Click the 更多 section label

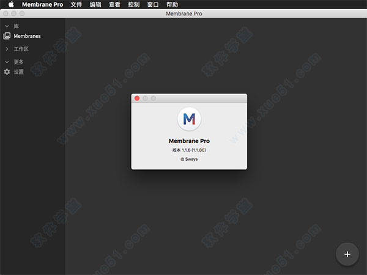(19, 62)
